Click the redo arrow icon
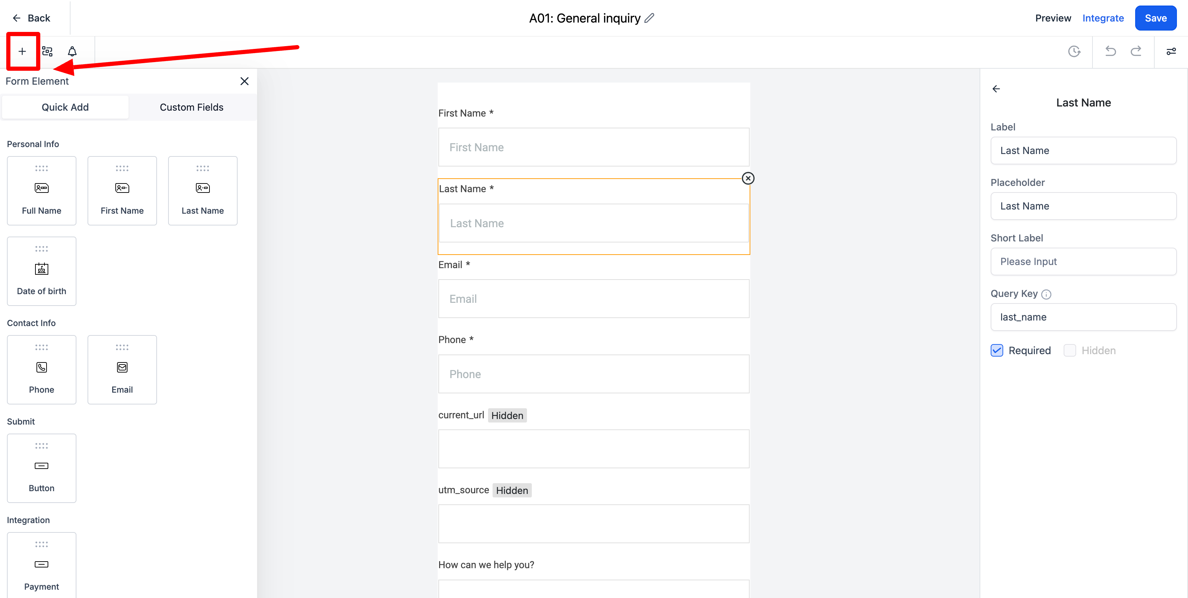This screenshot has height=598, width=1188. click(1136, 51)
